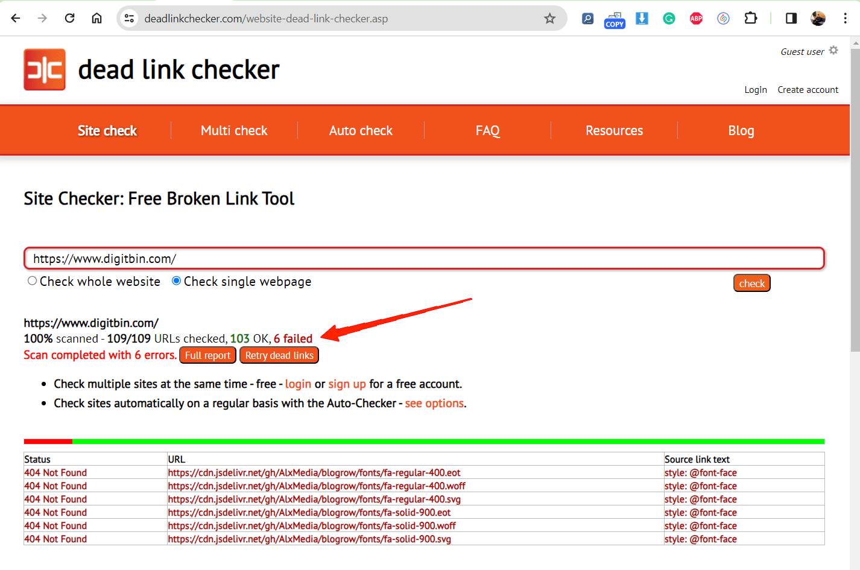
Task: Open the browser home page
Action: click(96, 18)
